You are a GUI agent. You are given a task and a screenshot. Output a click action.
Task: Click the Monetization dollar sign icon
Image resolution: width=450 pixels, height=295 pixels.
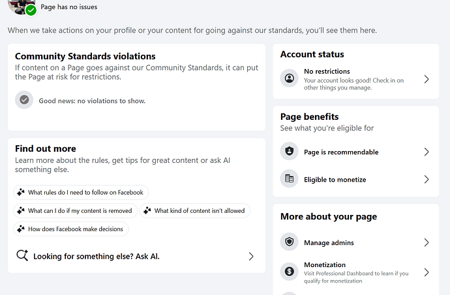pos(290,272)
